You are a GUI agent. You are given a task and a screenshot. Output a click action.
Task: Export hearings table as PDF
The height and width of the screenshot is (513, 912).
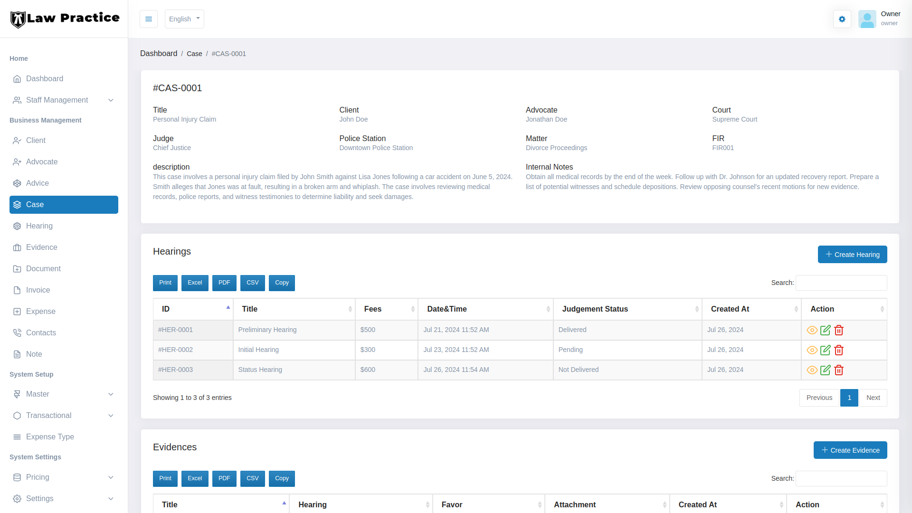point(224,283)
